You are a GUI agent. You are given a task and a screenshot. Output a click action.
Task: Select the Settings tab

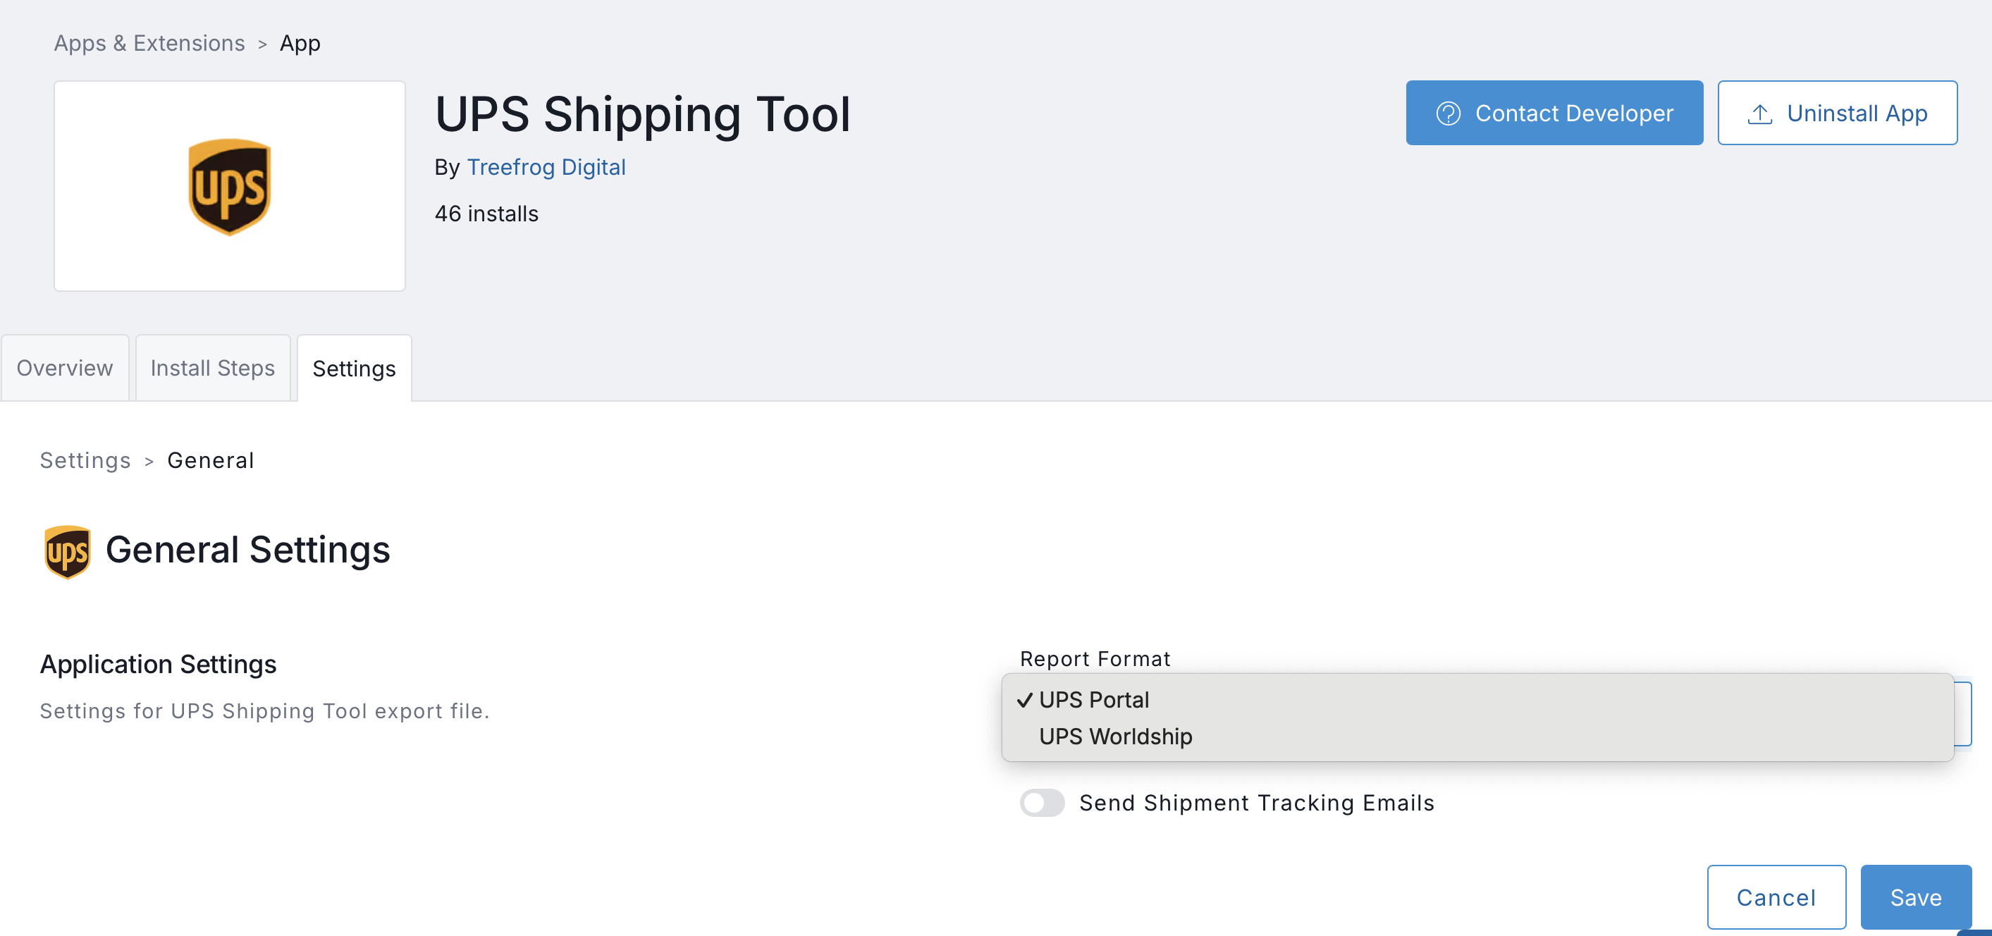[354, 368]
